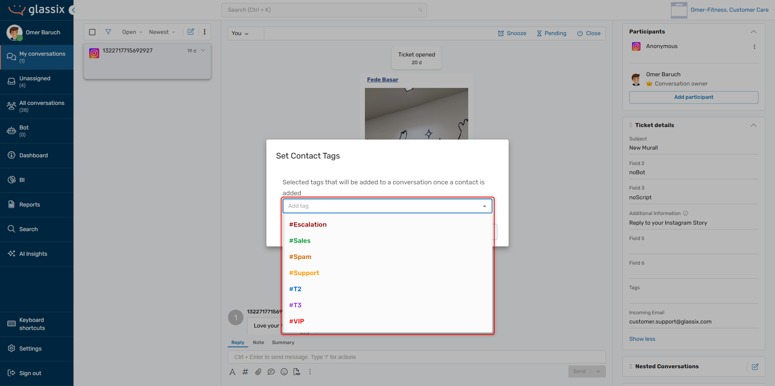The height and width of the screenshot is (386, 775).
Task: Open the Dashboard page
Action: tap(37, 156)
